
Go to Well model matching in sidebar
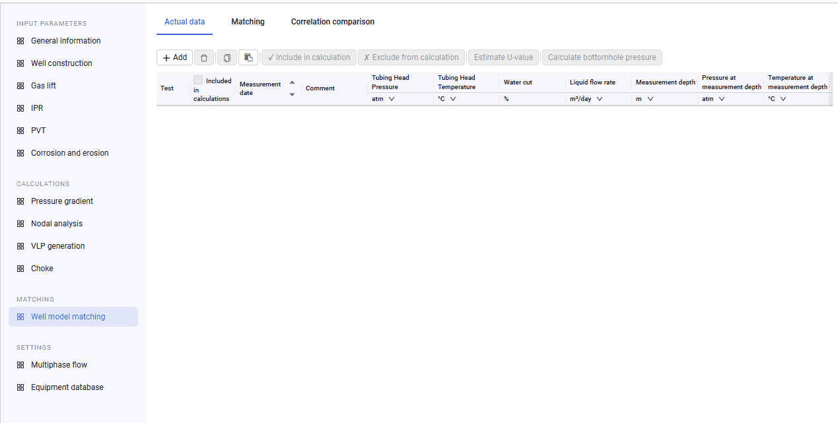[x=73, y=317]
